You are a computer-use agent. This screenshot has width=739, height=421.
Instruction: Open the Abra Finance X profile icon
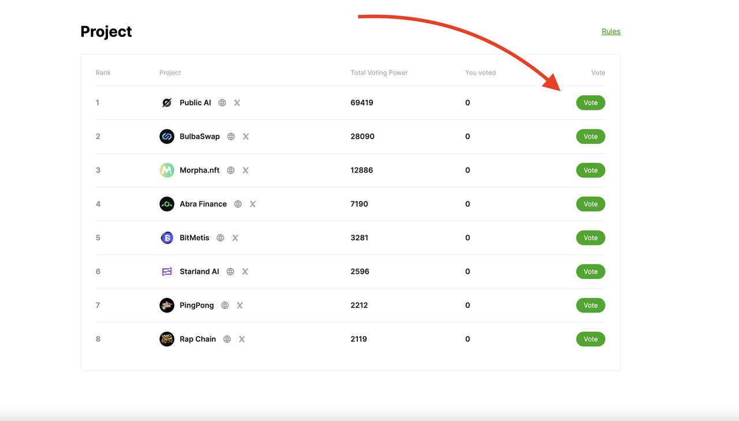(252, 204)
